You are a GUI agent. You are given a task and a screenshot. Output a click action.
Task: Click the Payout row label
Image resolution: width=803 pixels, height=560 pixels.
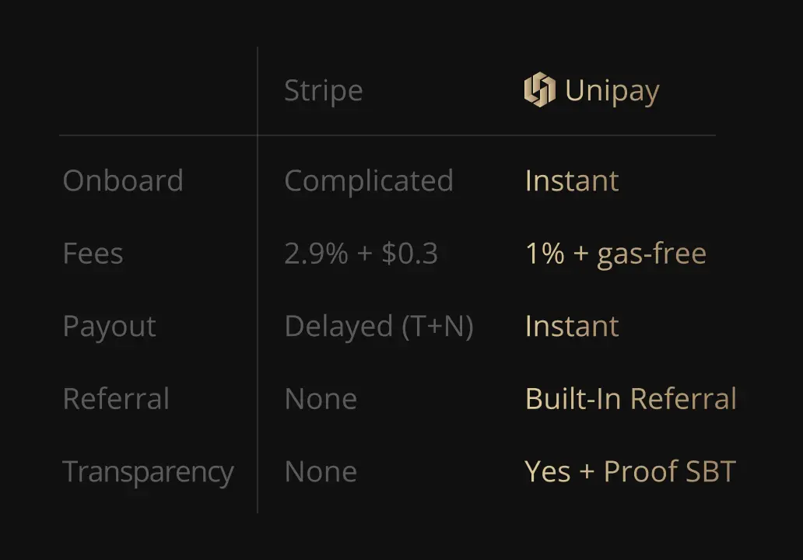(109, 327)
